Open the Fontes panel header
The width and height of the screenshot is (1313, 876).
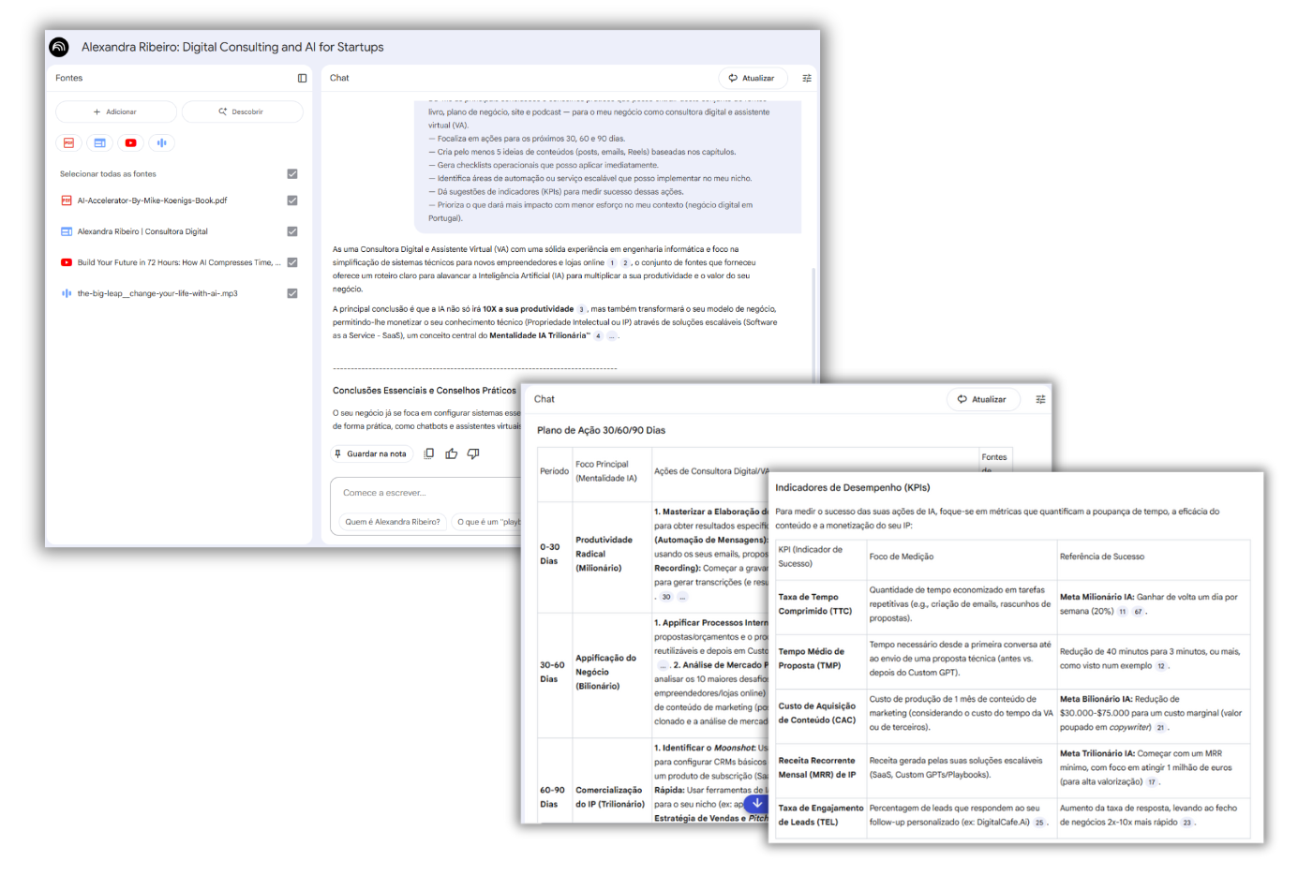coord(67,78)
